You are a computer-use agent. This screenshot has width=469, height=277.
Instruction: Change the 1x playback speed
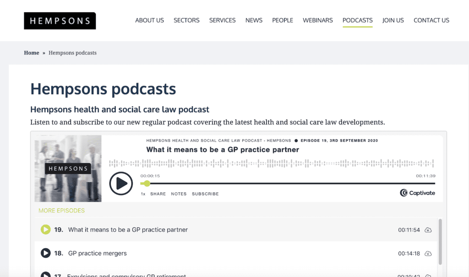pos(143,194)
